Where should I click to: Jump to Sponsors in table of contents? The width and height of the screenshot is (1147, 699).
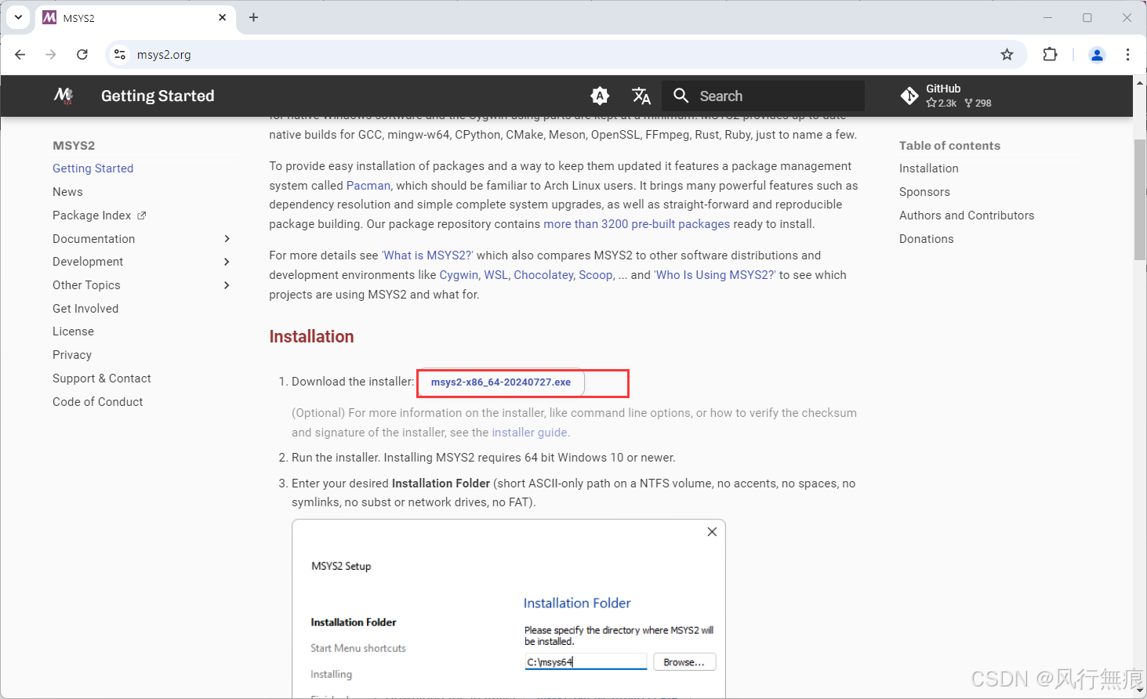click(x=924, y=192)
